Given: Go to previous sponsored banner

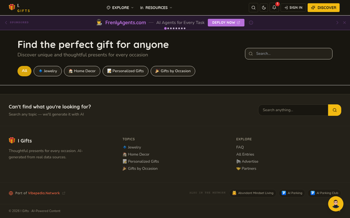Looking at the screenshot, I should [6, 23].
